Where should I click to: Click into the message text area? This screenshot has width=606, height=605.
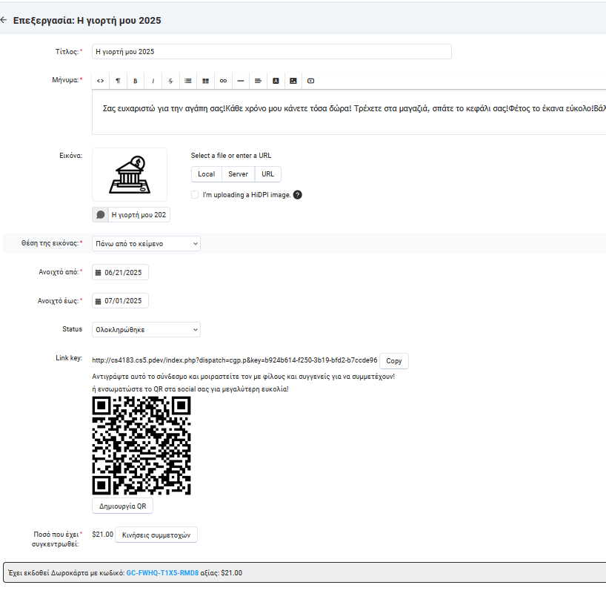349,112
